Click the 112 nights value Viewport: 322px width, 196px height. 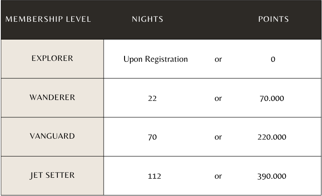point(154,176)
